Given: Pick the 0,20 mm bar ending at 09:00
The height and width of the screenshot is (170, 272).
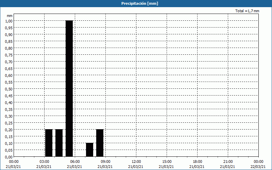Looking at the screenshot, I should [x=100, y=143].
